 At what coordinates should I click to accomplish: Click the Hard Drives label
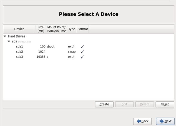(x=16, y=36)
